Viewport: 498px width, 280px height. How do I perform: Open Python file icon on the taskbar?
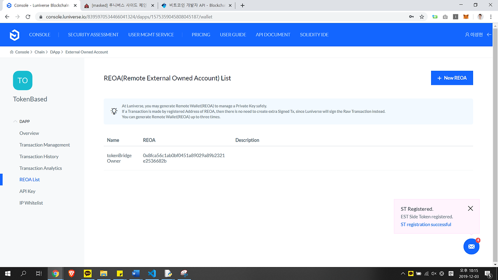pyautogui.click(x=168, y=274)
